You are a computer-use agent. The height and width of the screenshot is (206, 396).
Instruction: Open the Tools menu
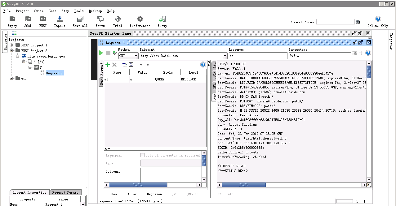click(x=78, y=11)
